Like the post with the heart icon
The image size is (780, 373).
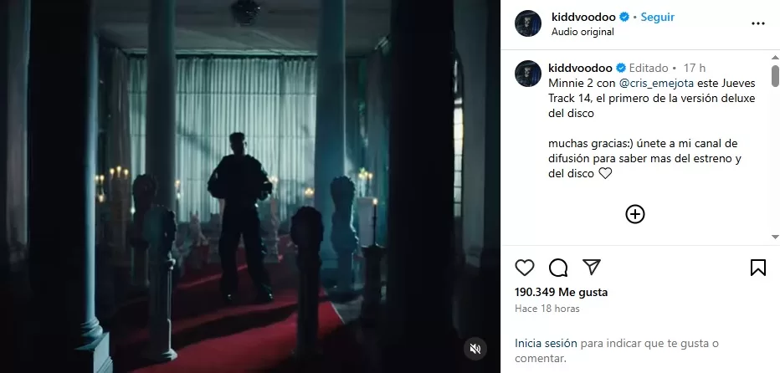524,268
